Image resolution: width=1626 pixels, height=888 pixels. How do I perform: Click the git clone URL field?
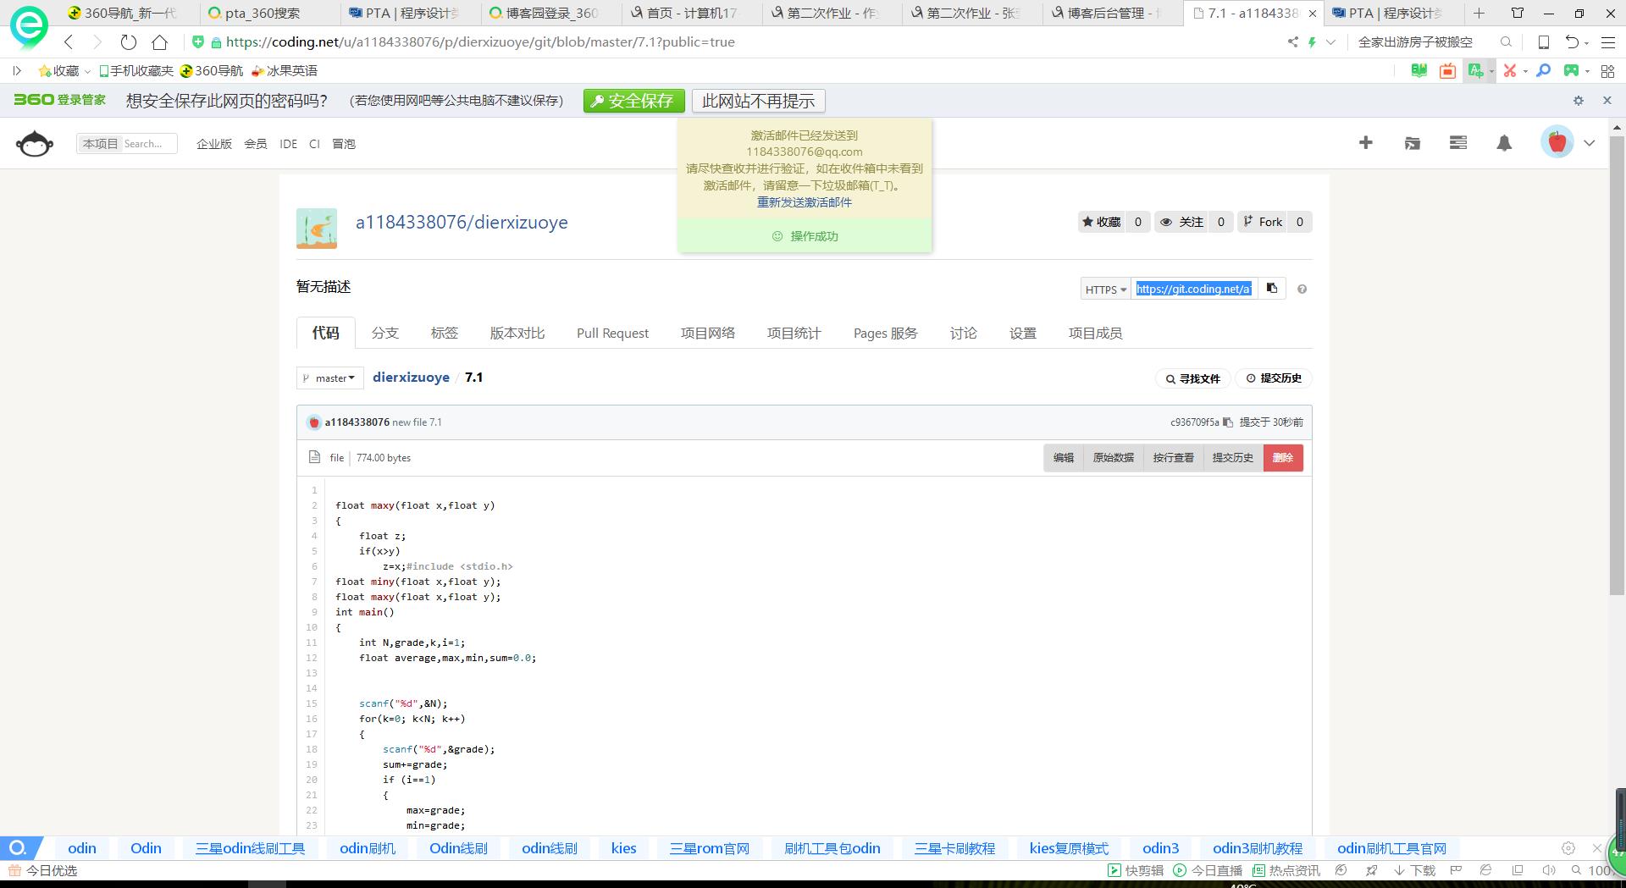tap(1194, 290)
